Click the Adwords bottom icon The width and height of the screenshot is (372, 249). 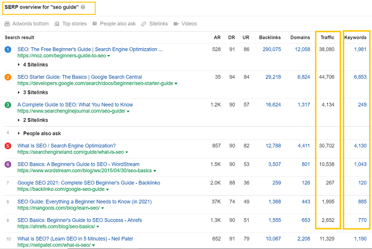pos(7,24)
